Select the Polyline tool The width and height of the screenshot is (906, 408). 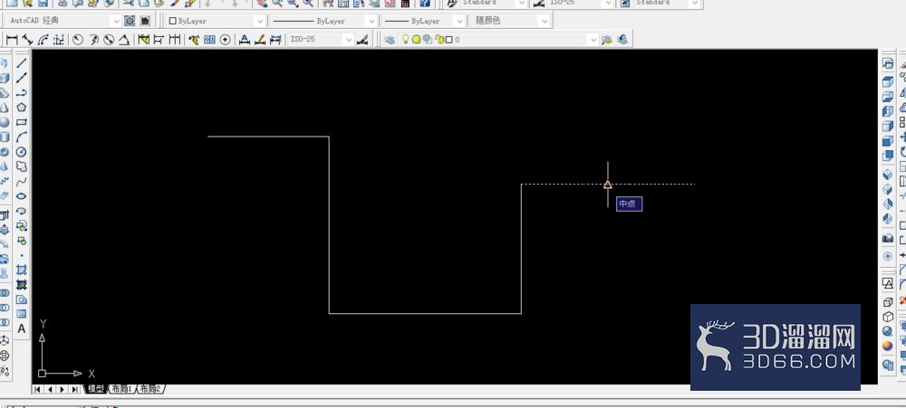22,92
